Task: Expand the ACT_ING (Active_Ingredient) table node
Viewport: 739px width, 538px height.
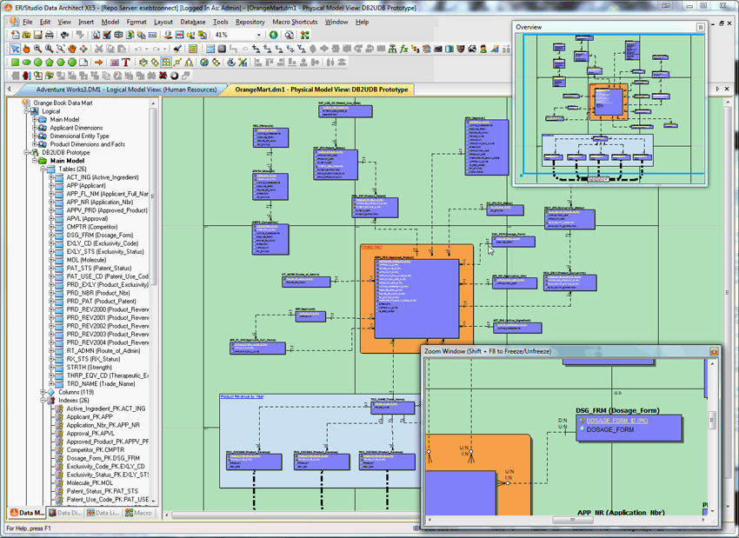Action: [51, 177]
